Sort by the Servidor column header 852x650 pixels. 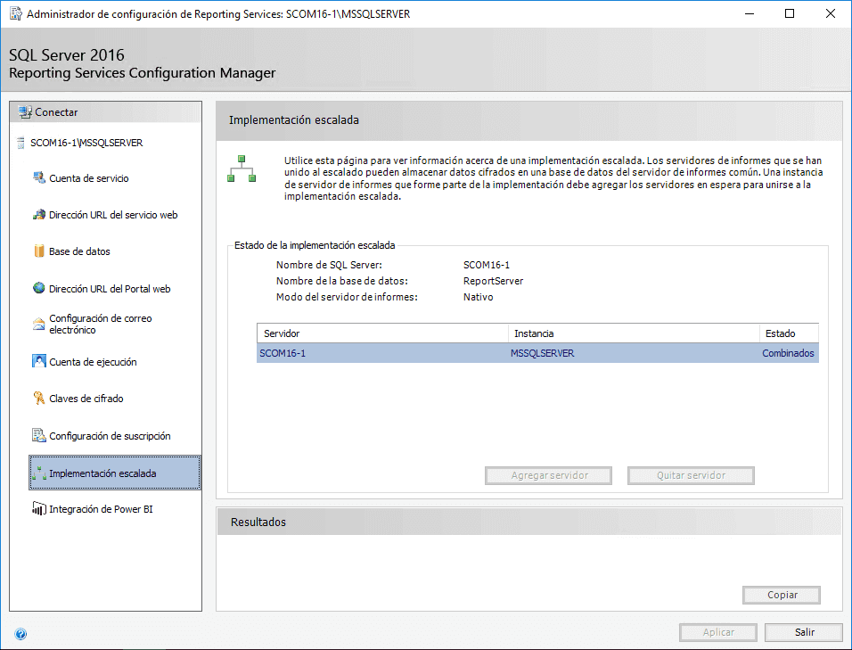point(382,333)
